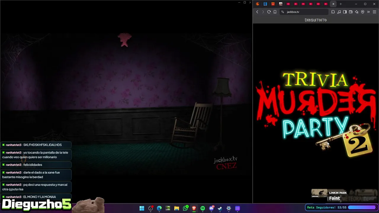Bookmark the current jackbox.tv page
Screen dimensions: 379x213
tap(275, 12)
